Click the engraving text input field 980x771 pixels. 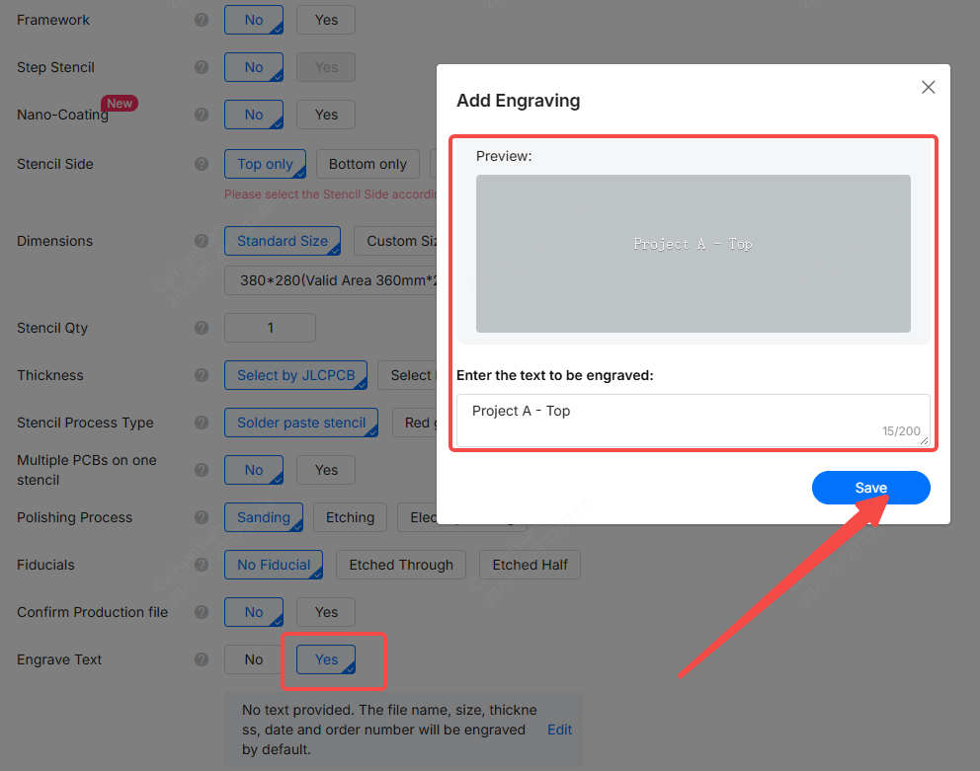694,420
